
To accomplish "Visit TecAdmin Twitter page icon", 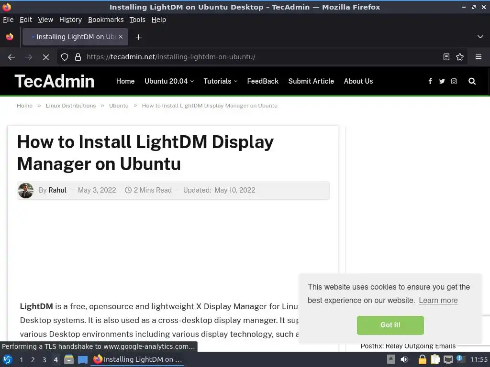I will 442,81.
